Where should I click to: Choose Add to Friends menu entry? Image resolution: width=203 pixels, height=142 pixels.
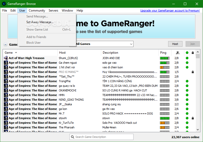pos(47,37)
